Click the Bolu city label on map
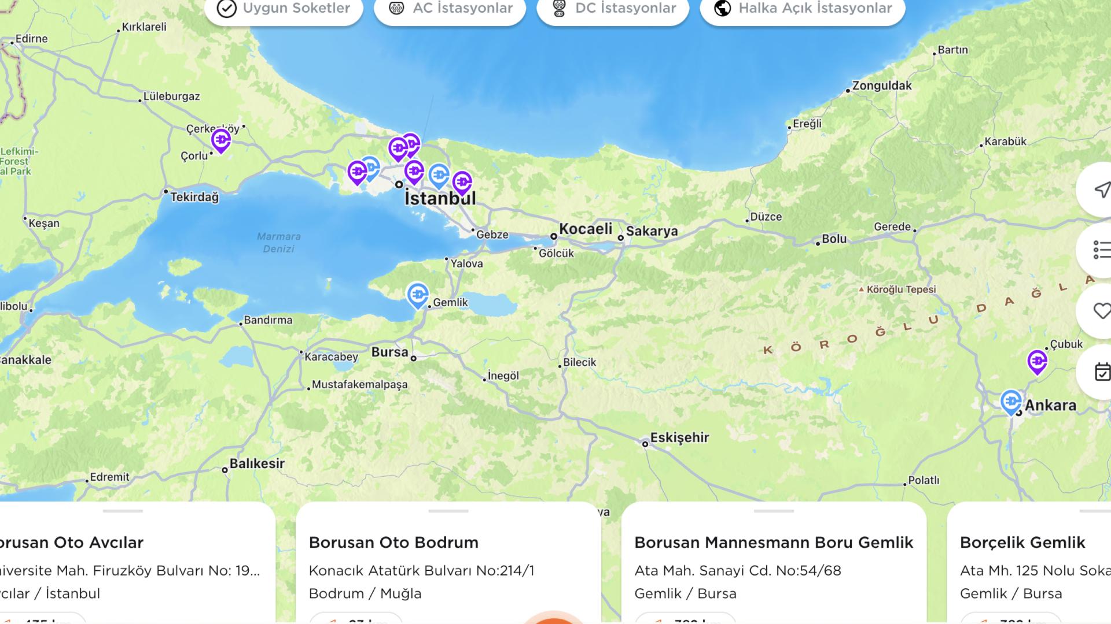The height and width of the screenshot is (624, 1111). 834,239
